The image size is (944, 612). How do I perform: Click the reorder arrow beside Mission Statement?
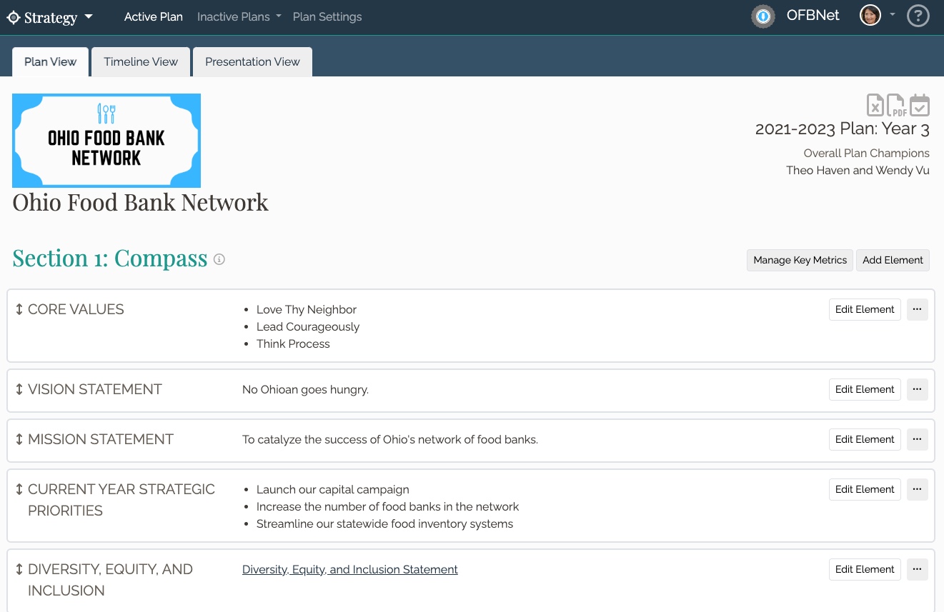[x=19, y=439]
